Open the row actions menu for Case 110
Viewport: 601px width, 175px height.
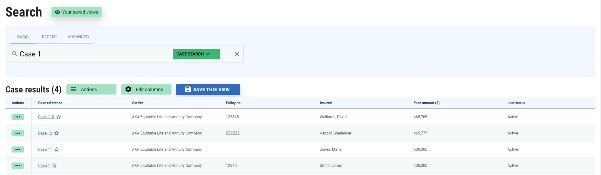(x=18, y=117)
